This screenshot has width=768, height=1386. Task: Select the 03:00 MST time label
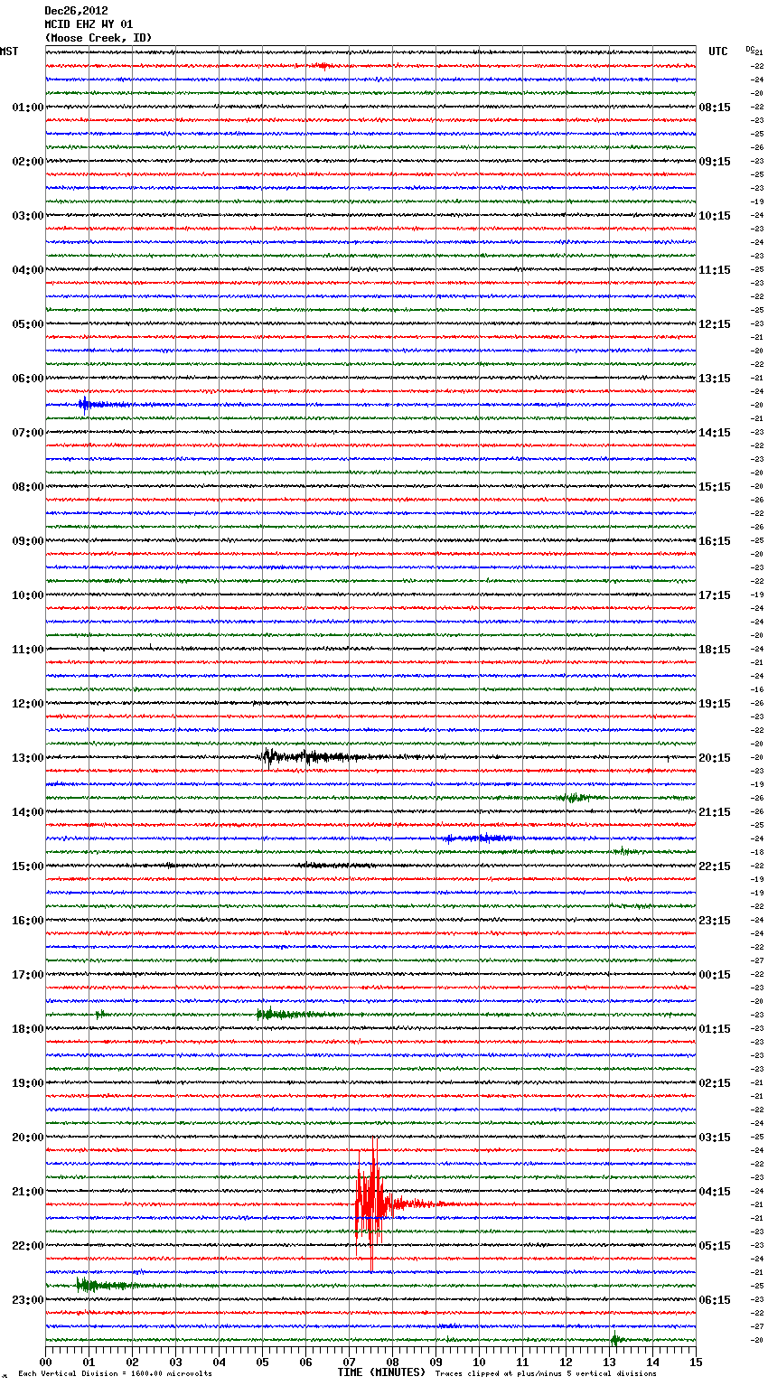coord(28,216)
